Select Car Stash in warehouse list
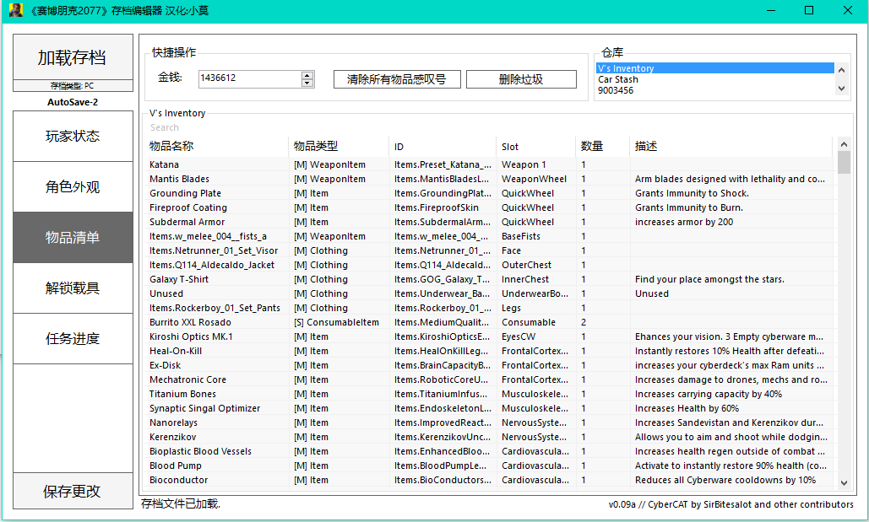 point(618,79)
